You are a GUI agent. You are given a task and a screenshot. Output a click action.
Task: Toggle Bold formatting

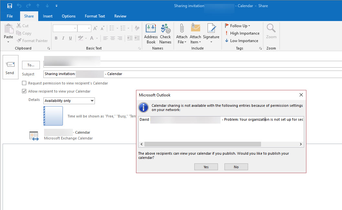tap(56, 38)
